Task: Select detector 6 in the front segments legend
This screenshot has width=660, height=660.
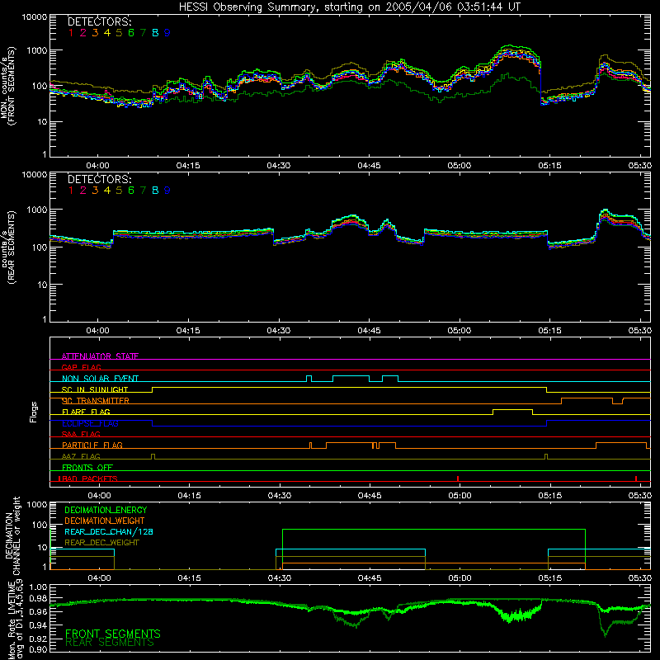Action: pos(131,33)
